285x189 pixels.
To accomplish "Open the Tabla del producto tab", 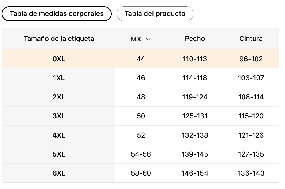I will point(155,14).
